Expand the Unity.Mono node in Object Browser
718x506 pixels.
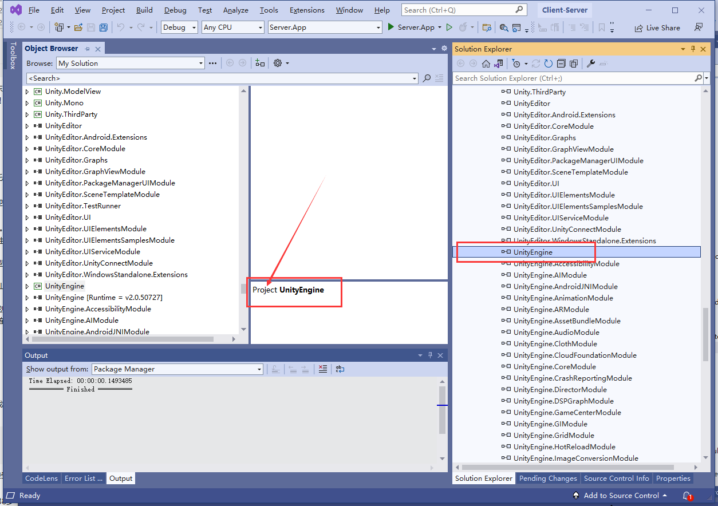(x=27, y=103)
